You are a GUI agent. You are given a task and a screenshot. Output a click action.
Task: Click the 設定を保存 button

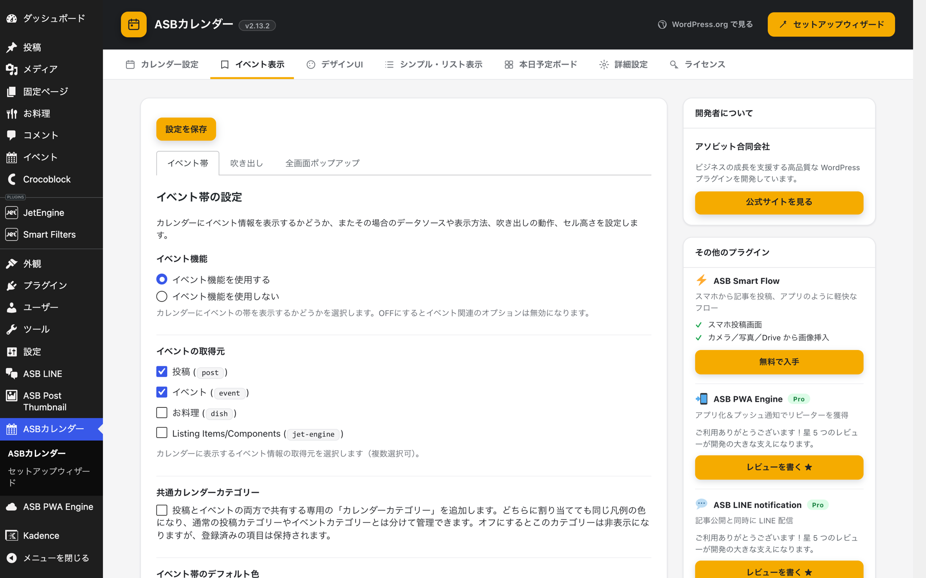point(186,129)
